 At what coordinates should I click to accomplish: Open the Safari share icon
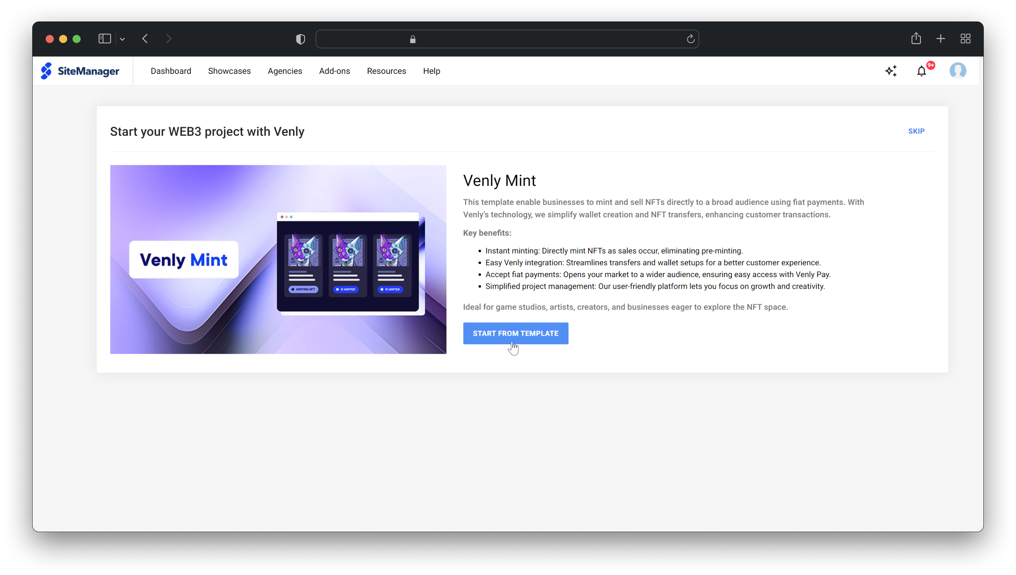point(916,38)
